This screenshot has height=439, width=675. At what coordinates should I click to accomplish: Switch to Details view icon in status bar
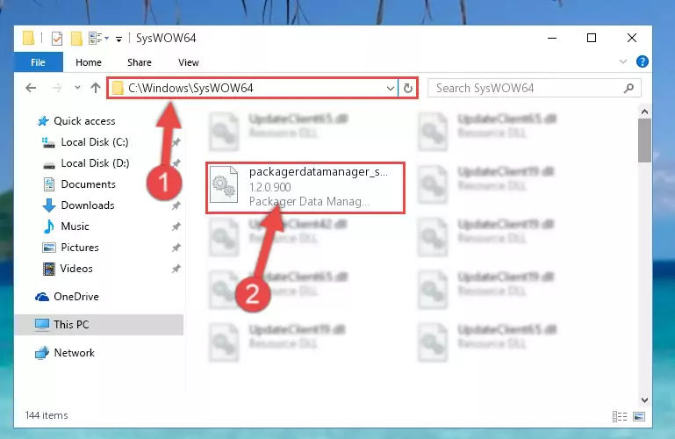(620, 416)
